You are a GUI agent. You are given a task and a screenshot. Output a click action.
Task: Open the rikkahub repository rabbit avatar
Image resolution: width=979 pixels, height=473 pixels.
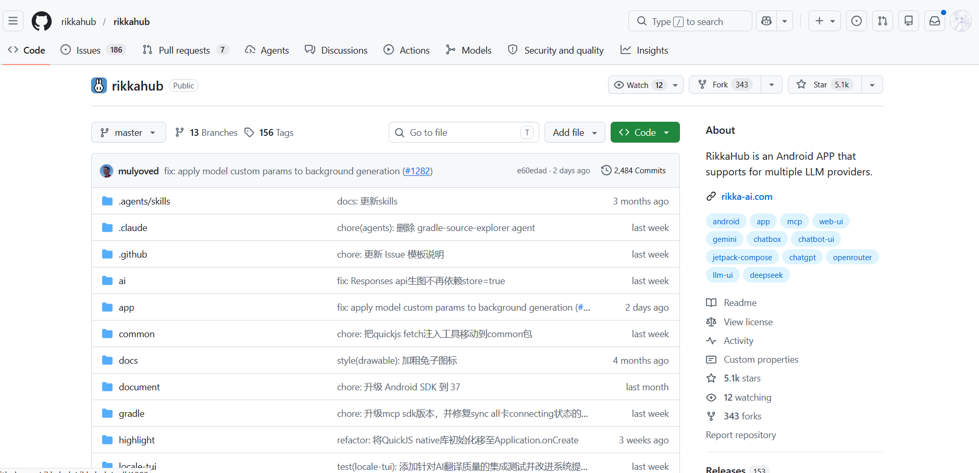point(99,85)
